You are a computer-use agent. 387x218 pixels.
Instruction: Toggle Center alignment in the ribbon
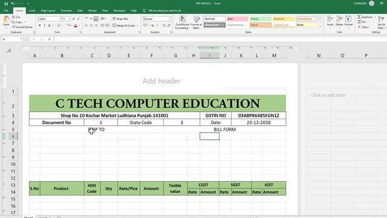(x=91, y=25)
